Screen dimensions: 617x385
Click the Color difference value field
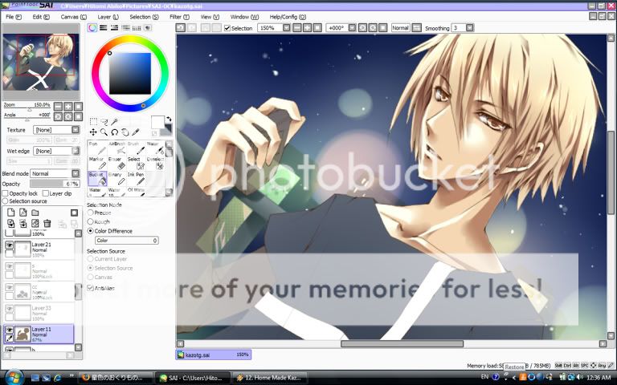point(126,241)
